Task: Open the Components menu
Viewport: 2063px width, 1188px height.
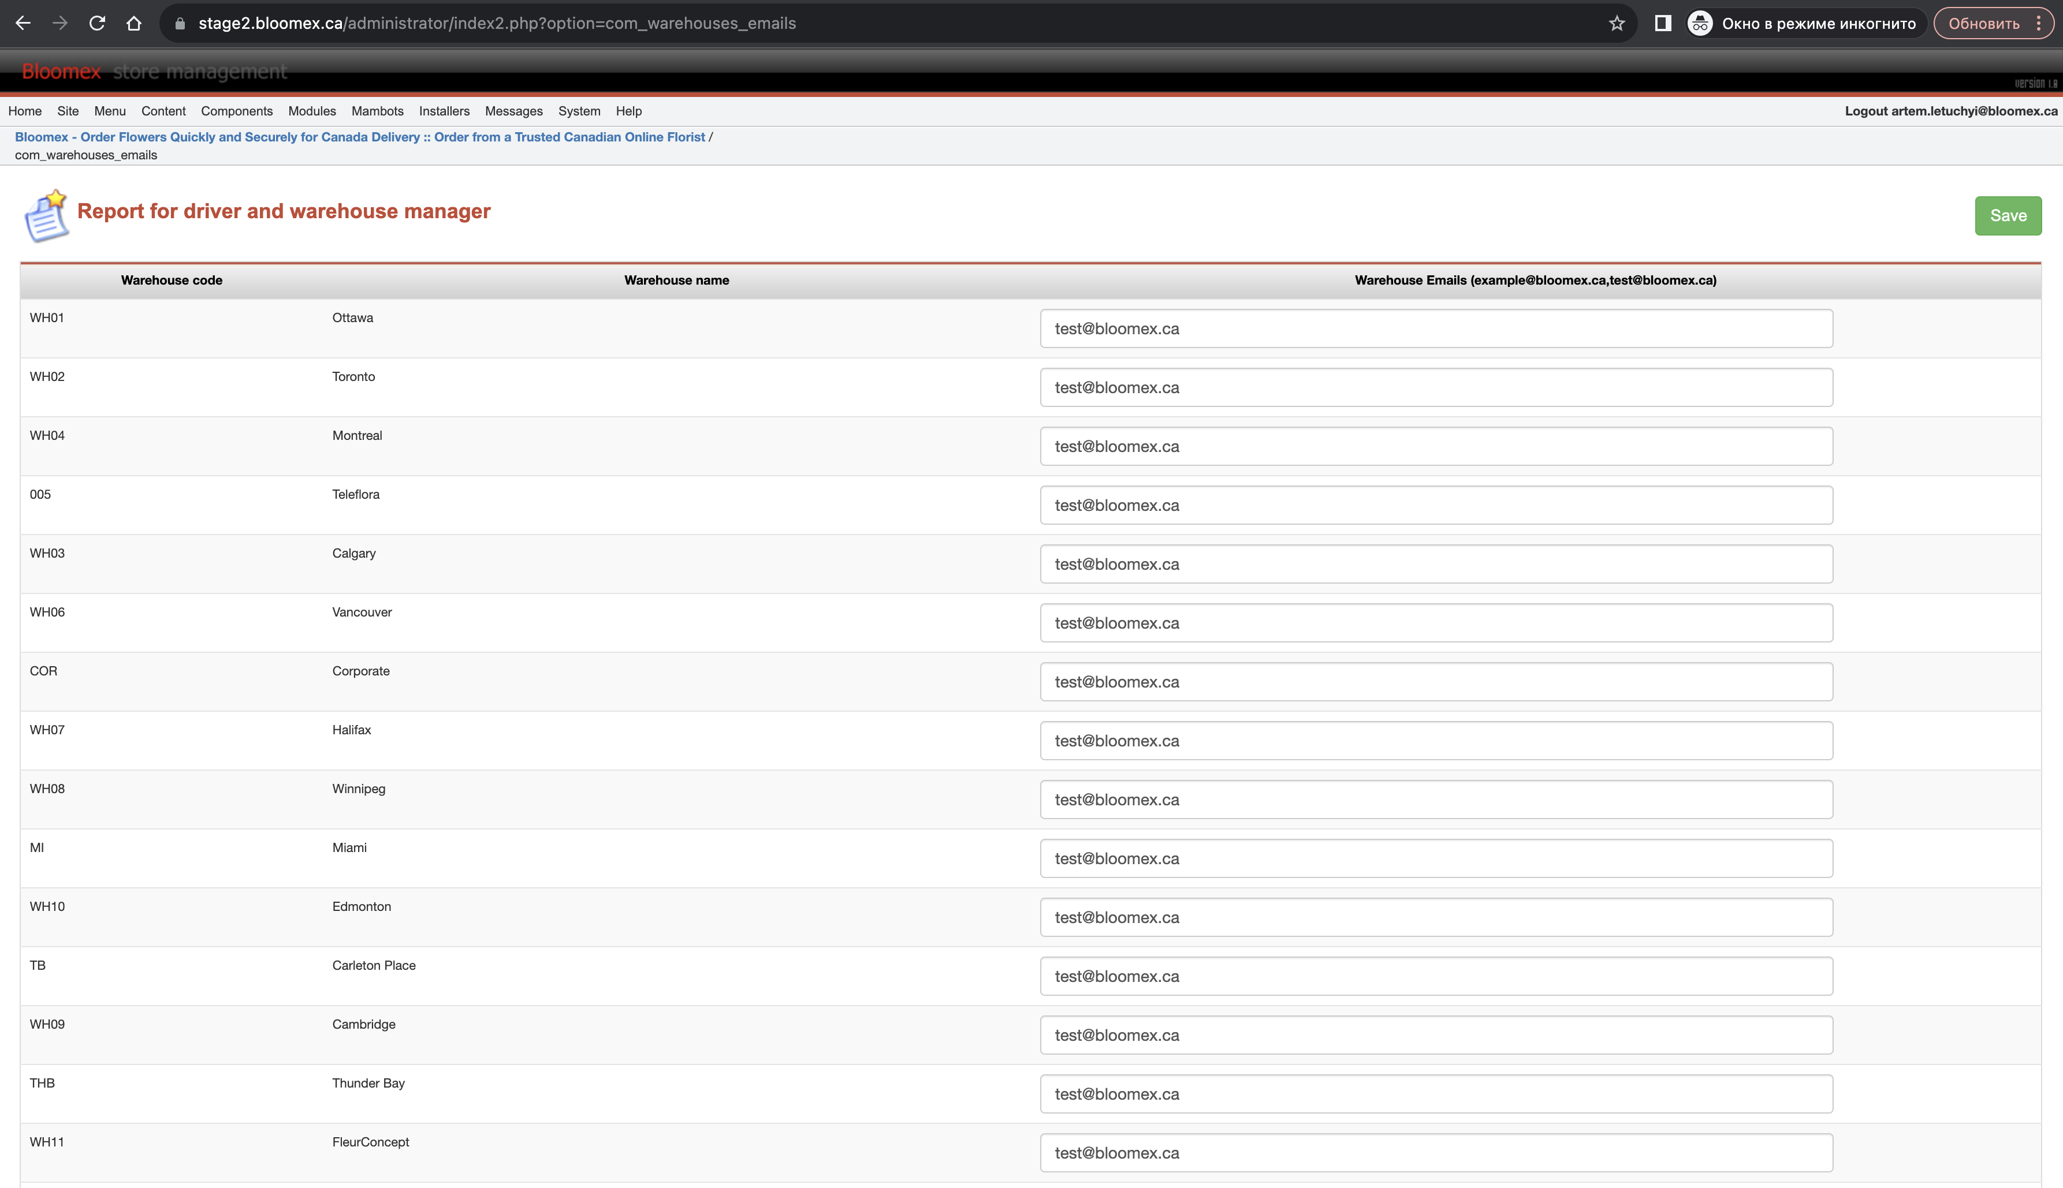Action: click(237, 111)
